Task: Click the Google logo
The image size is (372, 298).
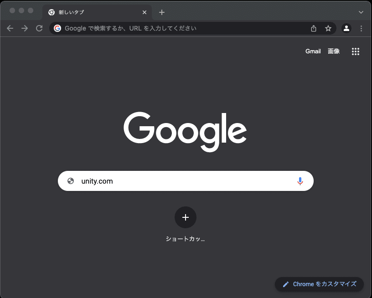Action: [185, 132]
